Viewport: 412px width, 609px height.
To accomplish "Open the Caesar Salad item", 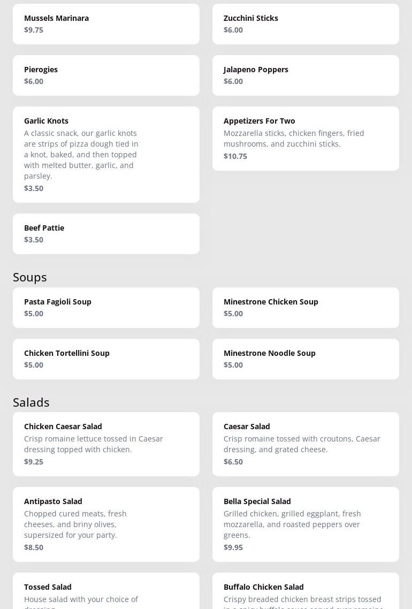I will coord(306,444).
